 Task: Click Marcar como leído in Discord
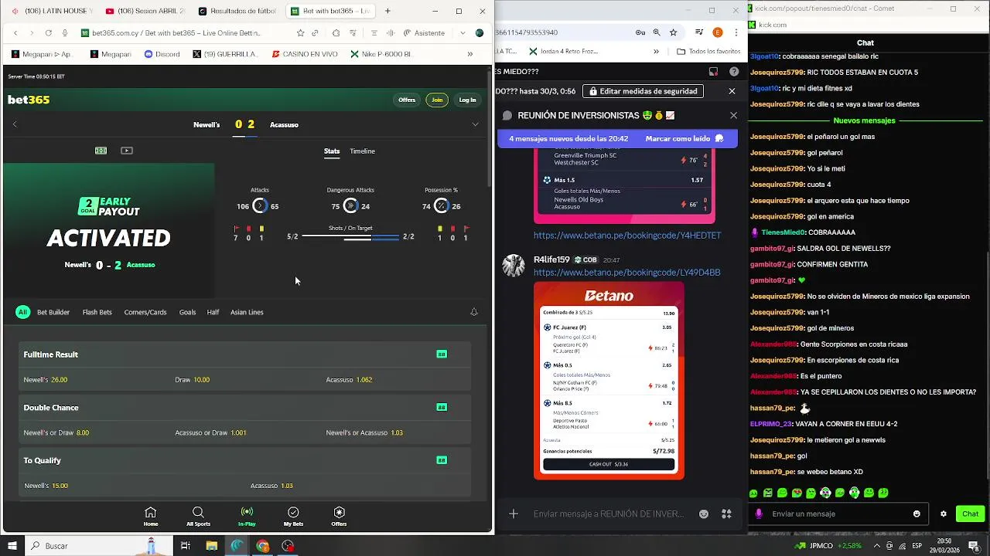685,139
